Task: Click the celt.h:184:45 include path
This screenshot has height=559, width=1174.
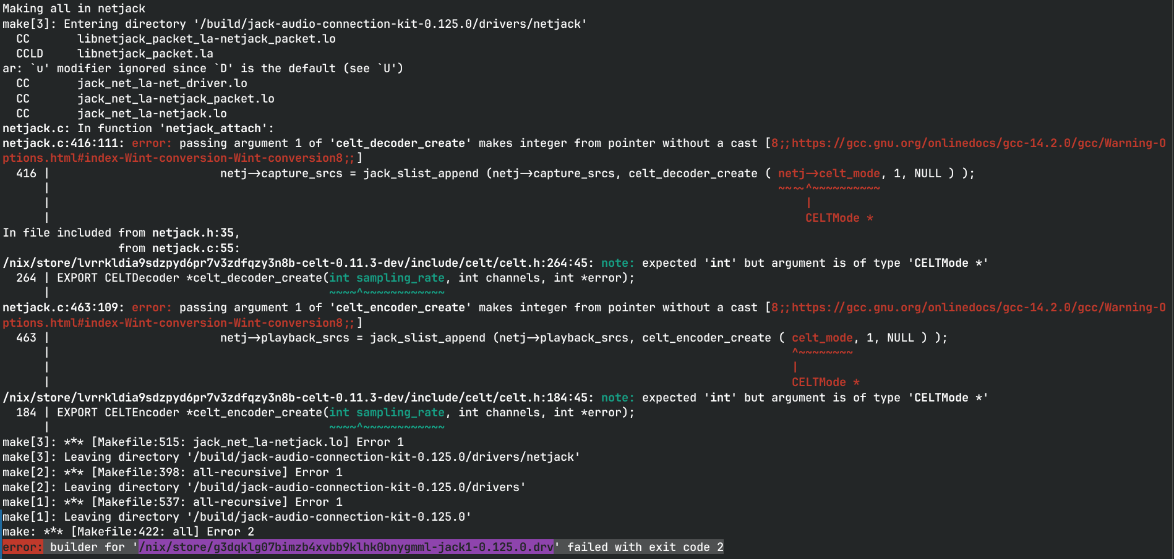Action: pos(299,398)
